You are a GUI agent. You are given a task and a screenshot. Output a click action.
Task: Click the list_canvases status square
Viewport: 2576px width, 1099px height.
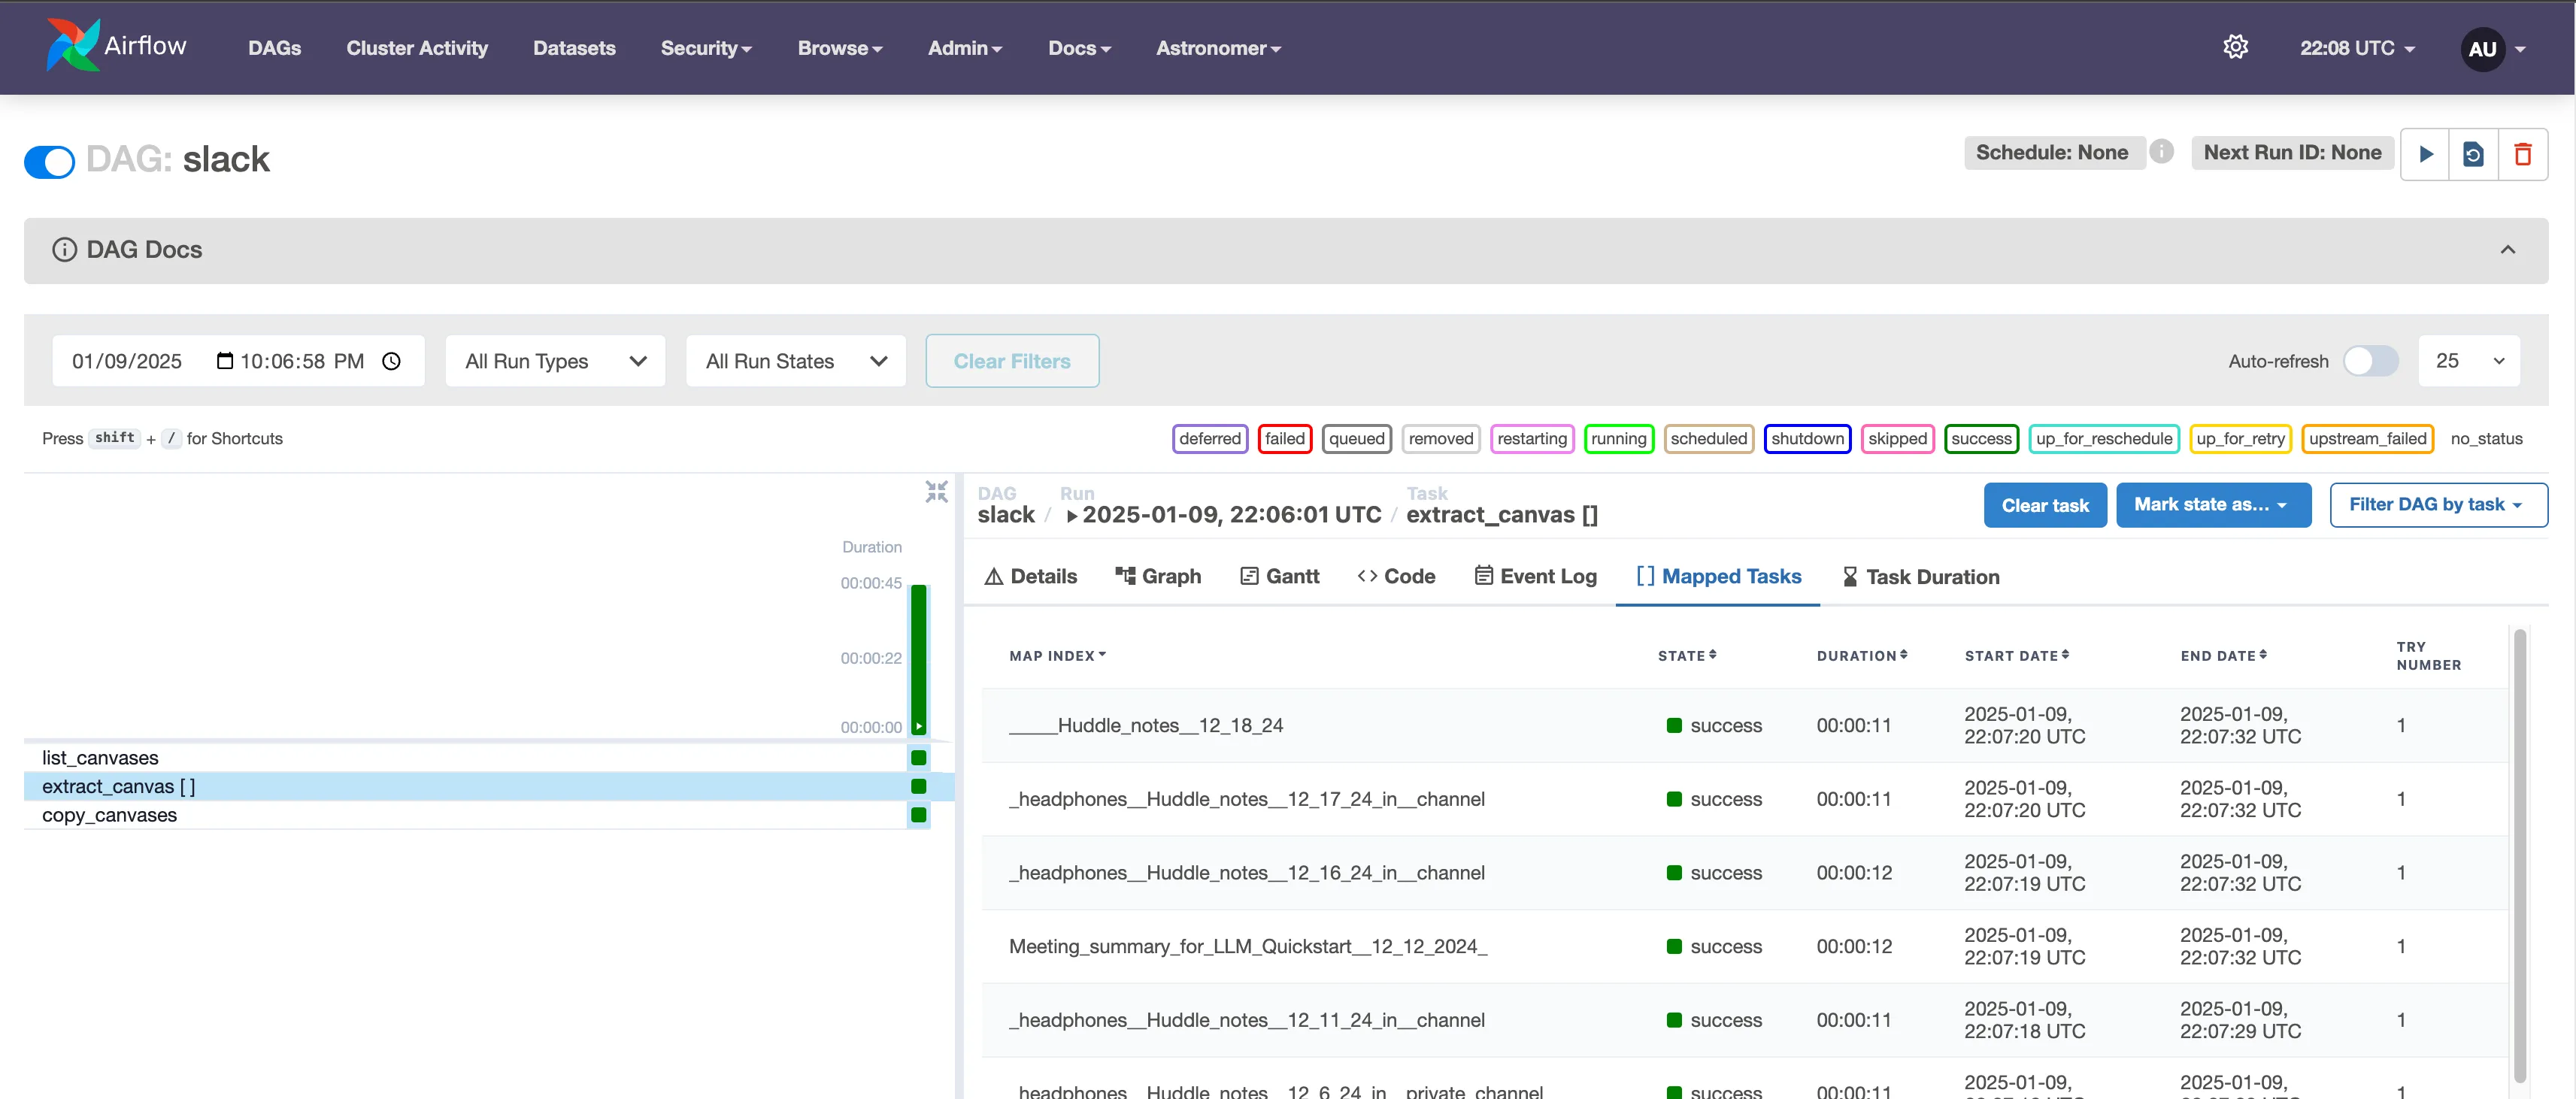point(919,757)
